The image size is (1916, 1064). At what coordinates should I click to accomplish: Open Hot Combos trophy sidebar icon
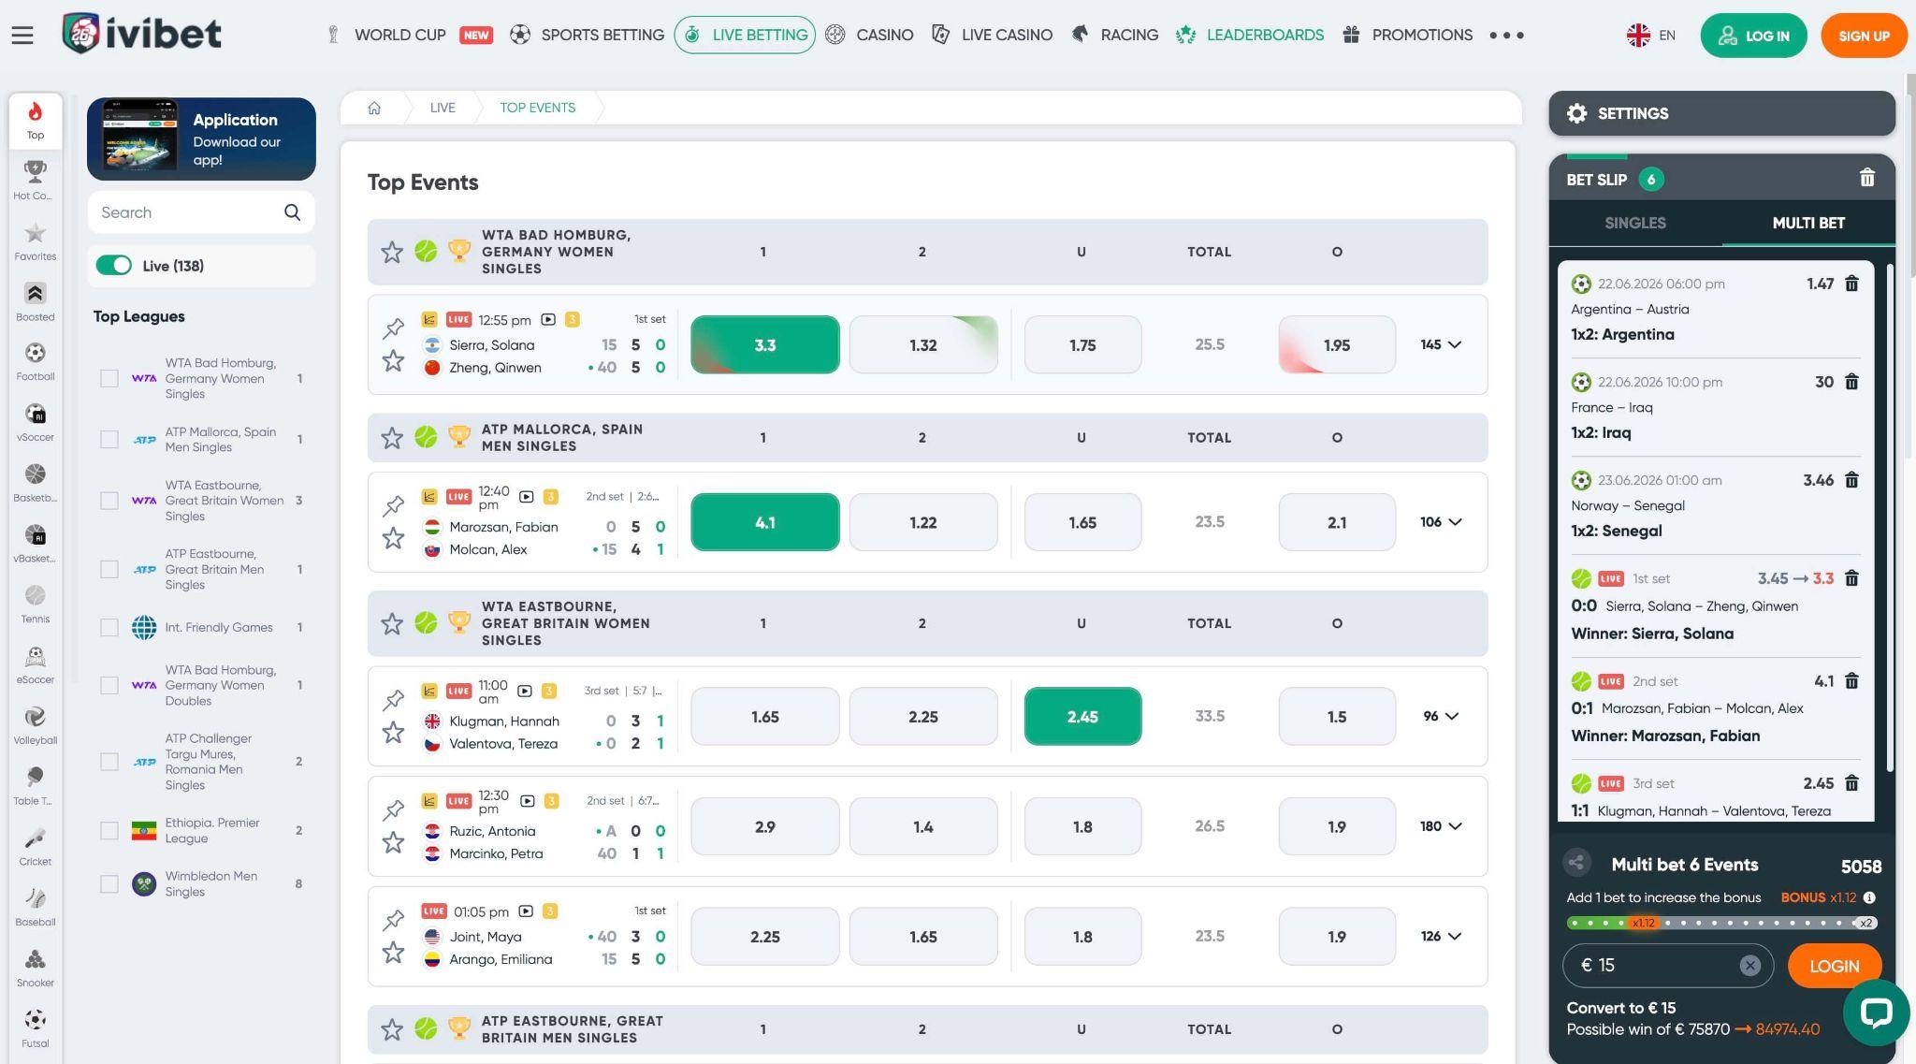coord(36,181)
